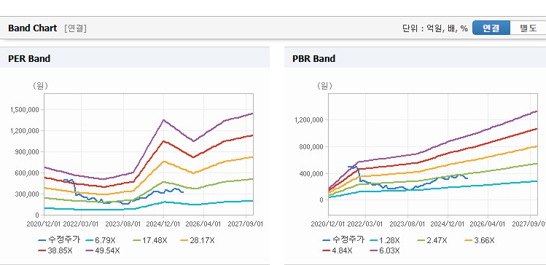Click 2023/08/01 date label under PER chart

coord(123,224)
